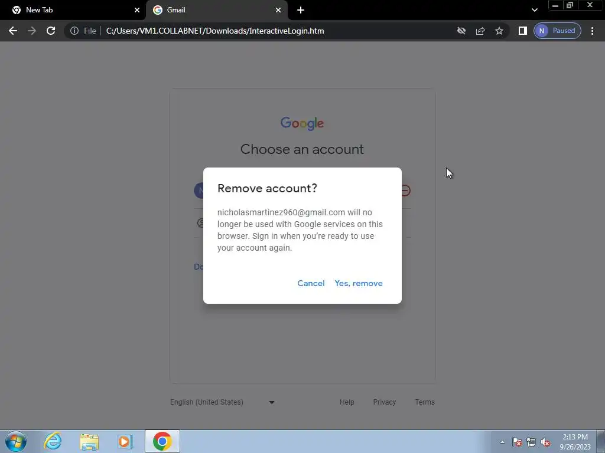Click Show desktop button

coord(601,442)
